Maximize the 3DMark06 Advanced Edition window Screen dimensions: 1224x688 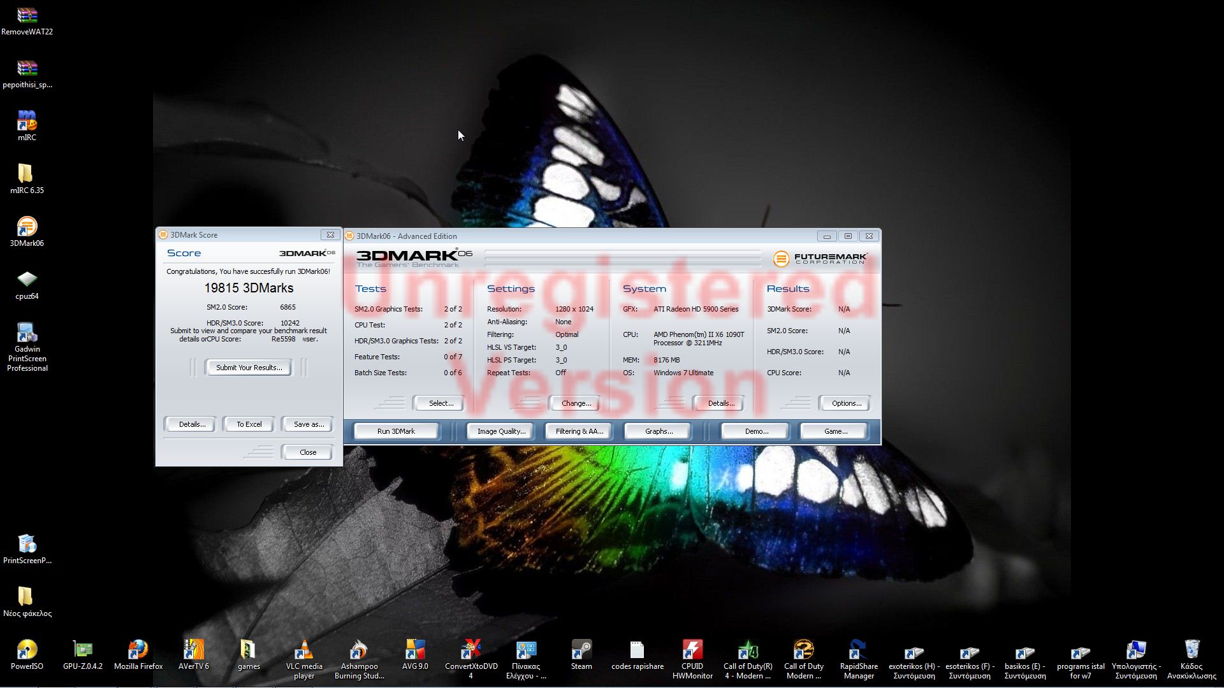(x=848, y=236)
